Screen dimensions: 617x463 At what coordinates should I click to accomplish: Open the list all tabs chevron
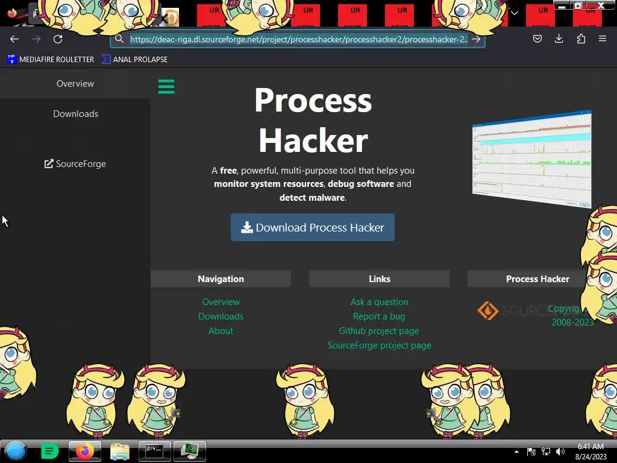coord(515,13)
